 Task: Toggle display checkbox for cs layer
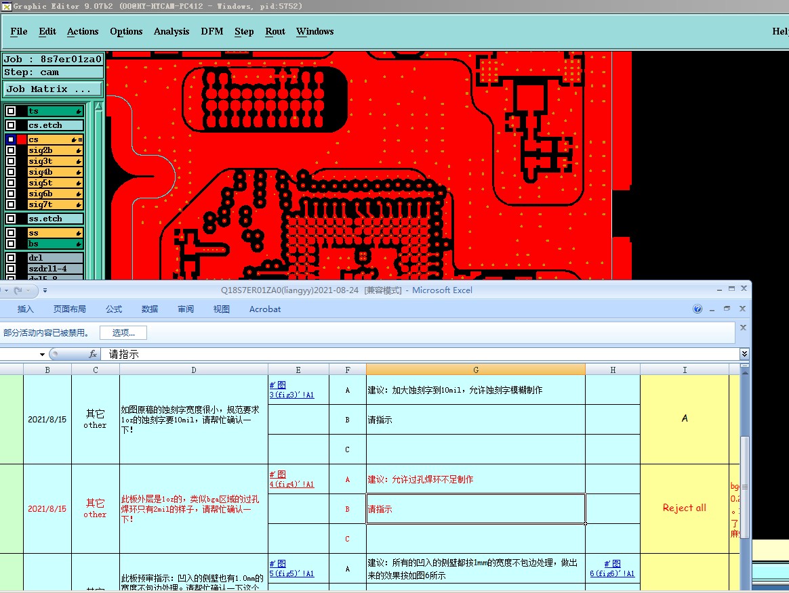11,139
